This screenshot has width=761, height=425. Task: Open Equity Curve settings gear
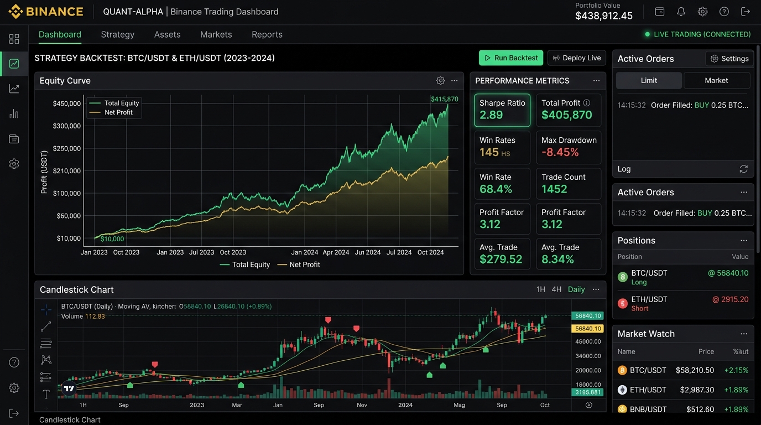pyautogui.click(x=440, y=81)
